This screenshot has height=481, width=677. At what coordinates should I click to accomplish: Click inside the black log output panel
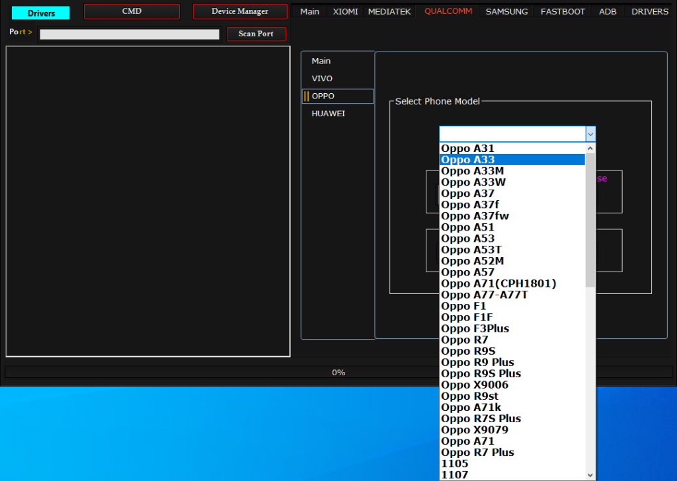148,202
